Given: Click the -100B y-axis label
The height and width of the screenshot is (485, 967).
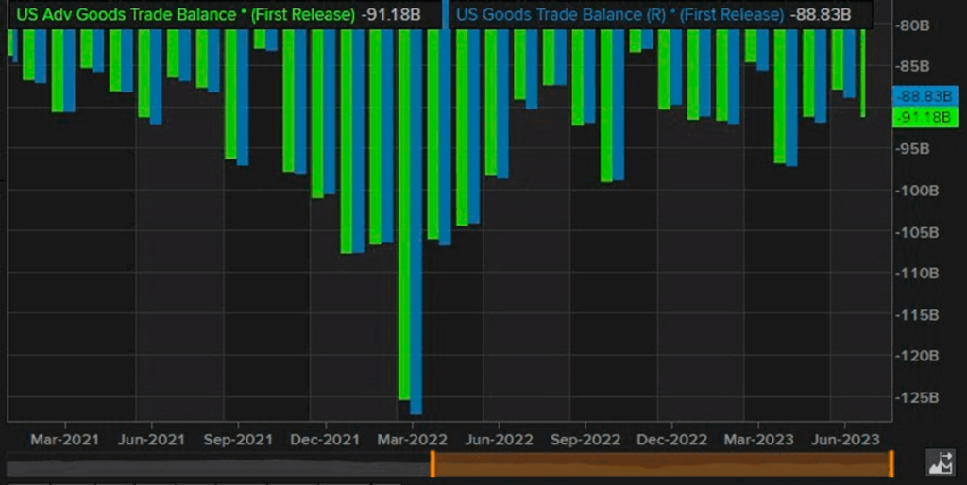Looking at the screenshot, I should pos(916,191).
